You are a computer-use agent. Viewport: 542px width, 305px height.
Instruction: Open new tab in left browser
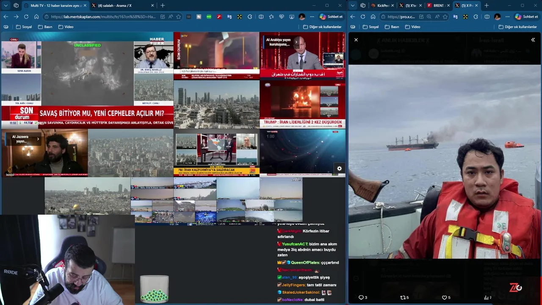[163, 6]
